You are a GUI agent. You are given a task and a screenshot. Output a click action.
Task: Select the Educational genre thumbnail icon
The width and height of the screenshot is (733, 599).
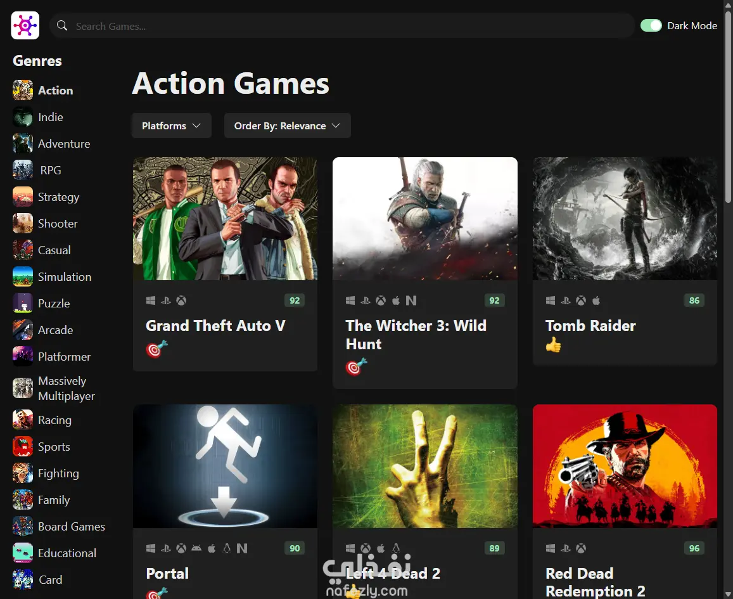pyautogui.click(x=22, y=553)
